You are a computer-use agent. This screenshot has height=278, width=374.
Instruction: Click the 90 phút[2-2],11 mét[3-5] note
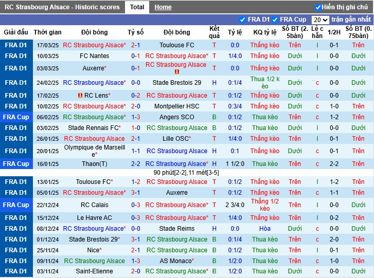[186, 173]
